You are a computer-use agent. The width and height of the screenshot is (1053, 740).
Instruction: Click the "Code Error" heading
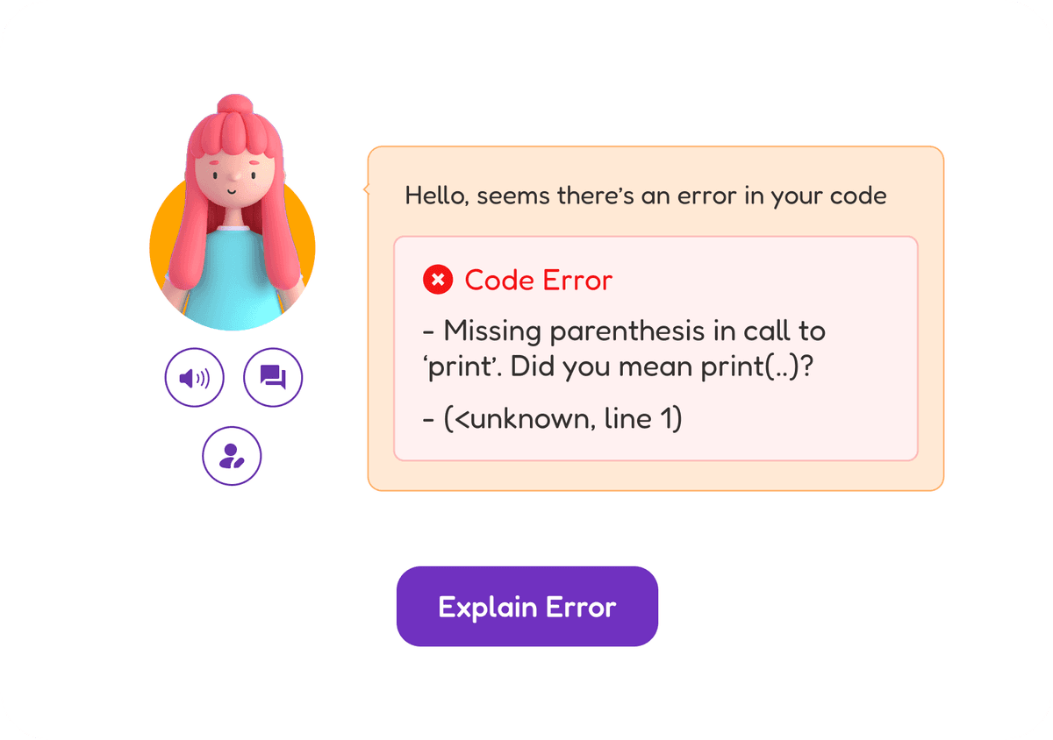pyautogui.click(x=538, y=281)
